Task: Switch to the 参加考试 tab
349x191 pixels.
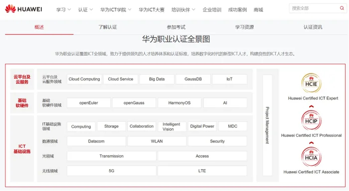Action: pyautogui.click(x=176, y=27)
